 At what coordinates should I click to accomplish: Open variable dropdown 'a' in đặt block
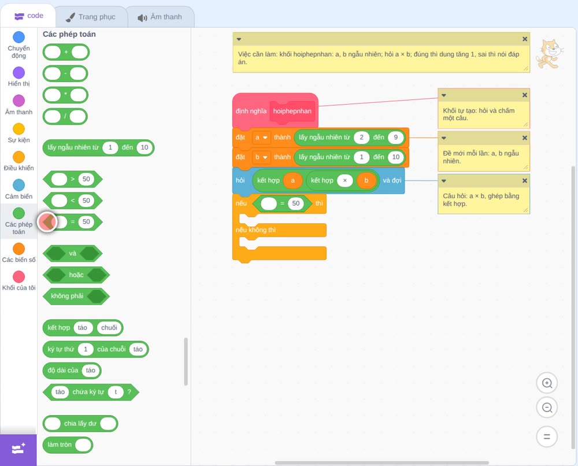261,138
